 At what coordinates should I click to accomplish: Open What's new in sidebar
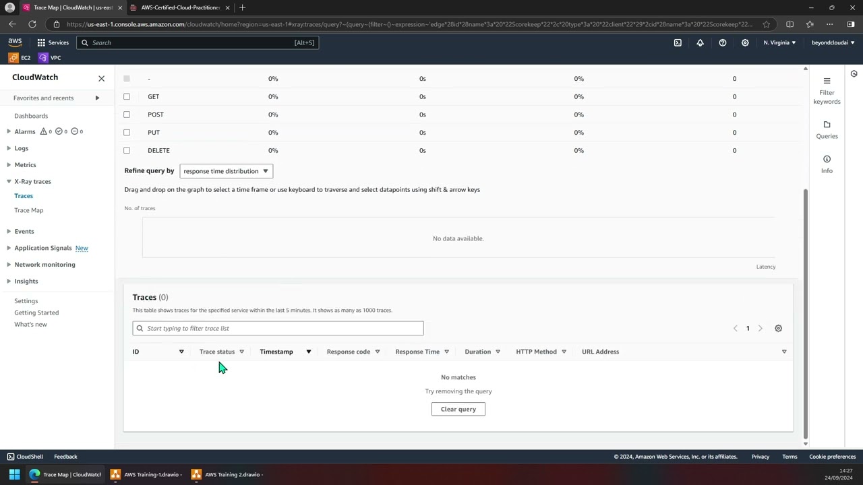[x=30, y=325]
